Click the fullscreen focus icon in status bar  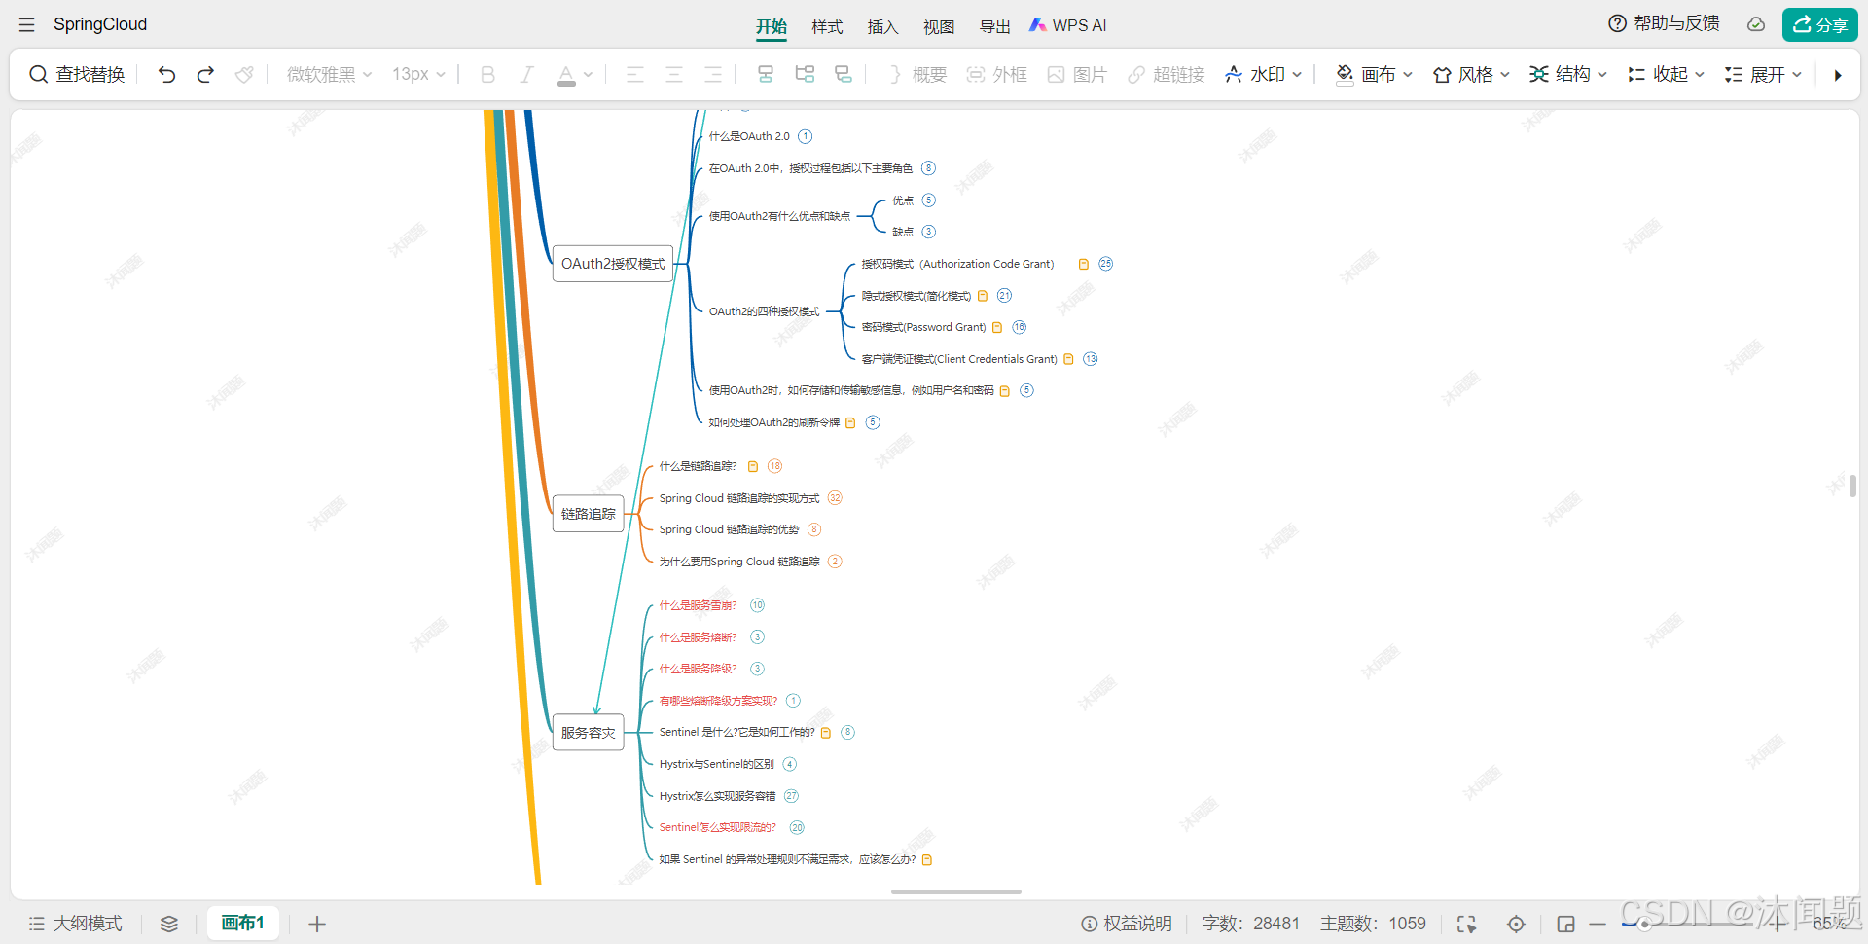[x=1466, y=924]
